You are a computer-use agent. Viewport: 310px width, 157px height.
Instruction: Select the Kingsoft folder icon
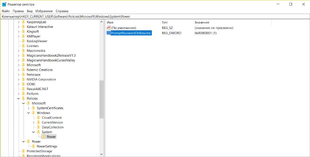pyautogui.click(x=23, y=32)
